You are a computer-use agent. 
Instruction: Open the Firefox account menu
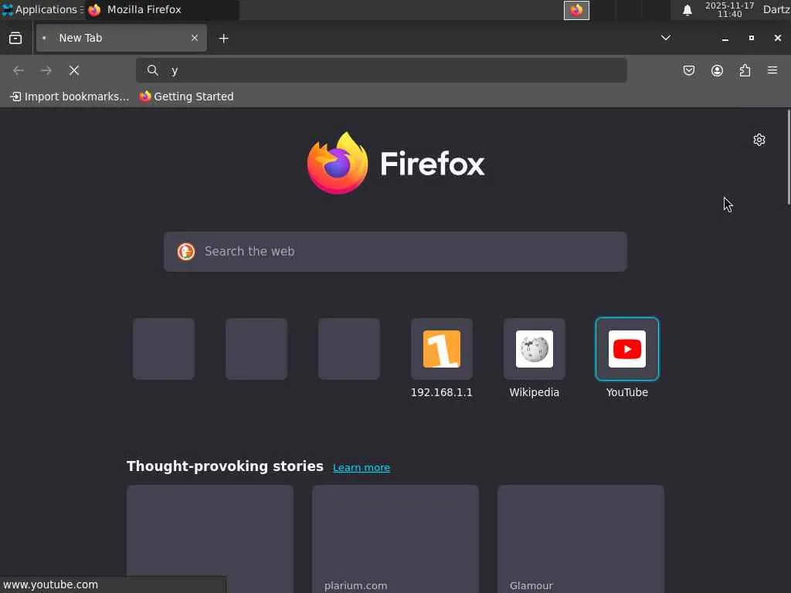click(717, 70)
